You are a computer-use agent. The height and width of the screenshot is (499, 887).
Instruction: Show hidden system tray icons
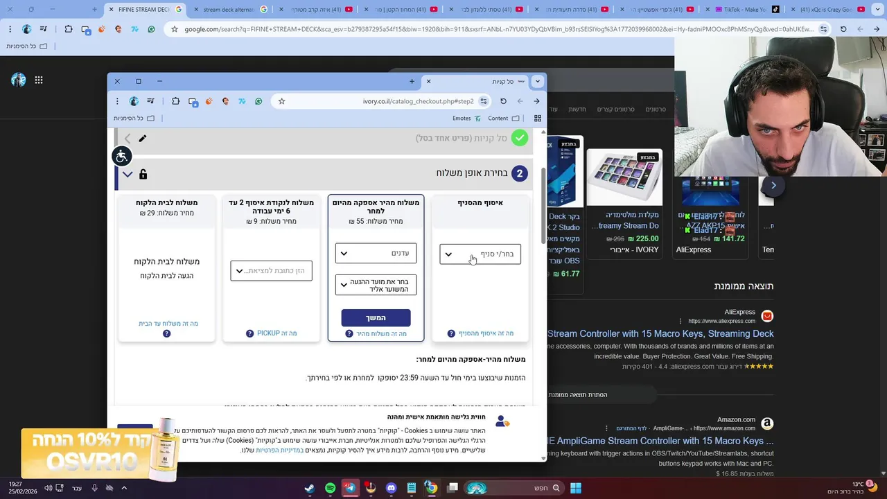pyautogui.click(x=124, y=488)
